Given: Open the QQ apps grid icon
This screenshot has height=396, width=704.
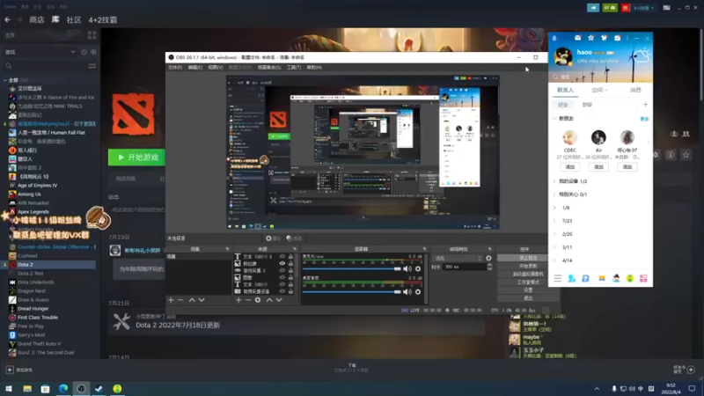Looking at the screenshot, I should click(x=643, y=278).
